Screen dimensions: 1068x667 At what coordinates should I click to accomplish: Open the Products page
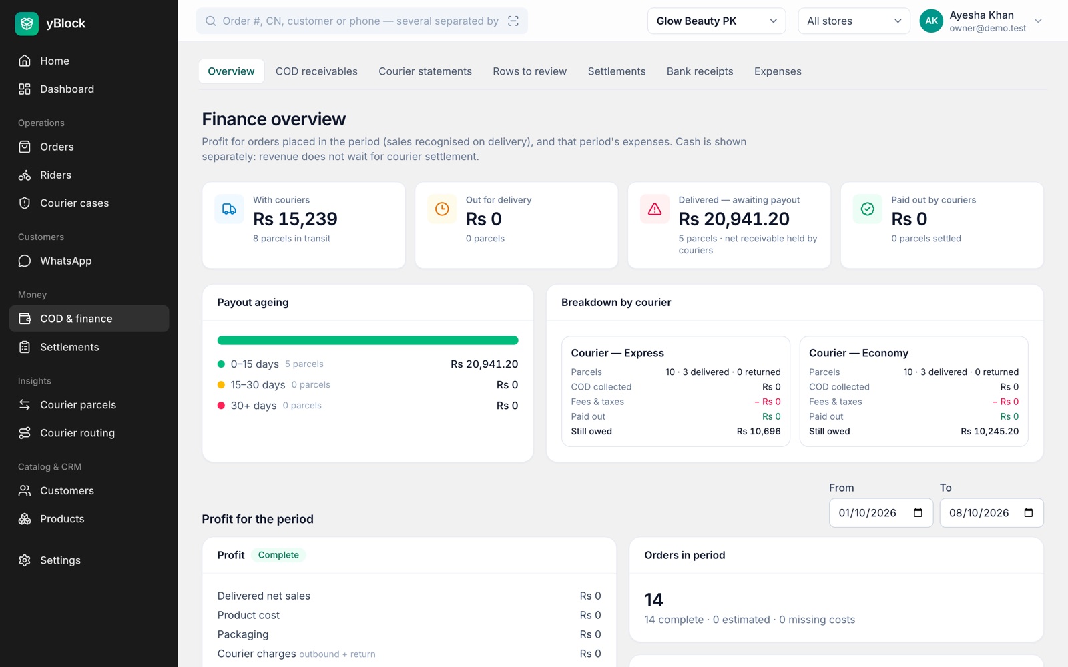pos(89,519)
